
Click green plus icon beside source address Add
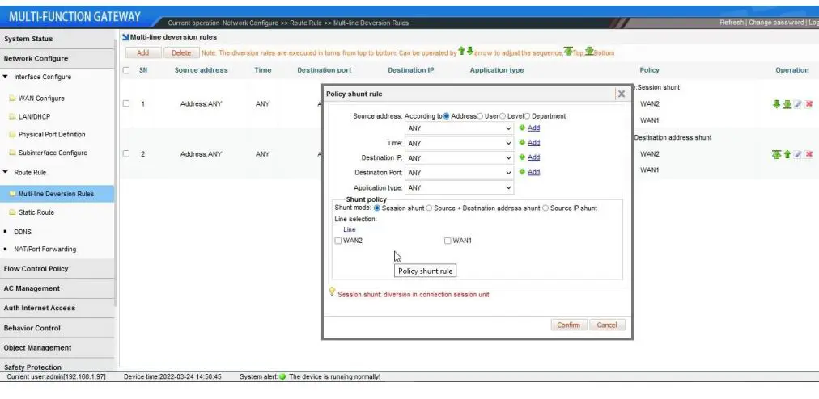point(522,128)
